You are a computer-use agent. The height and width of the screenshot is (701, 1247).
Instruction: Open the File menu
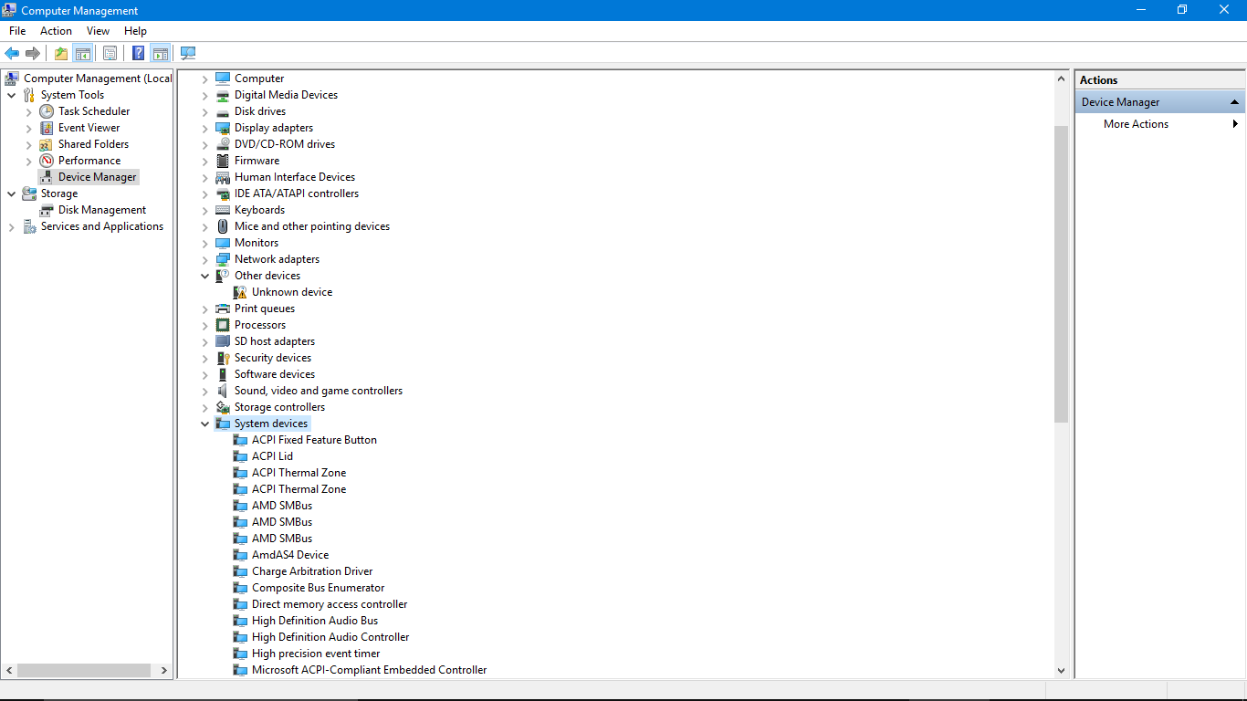[x=17, y=31]
